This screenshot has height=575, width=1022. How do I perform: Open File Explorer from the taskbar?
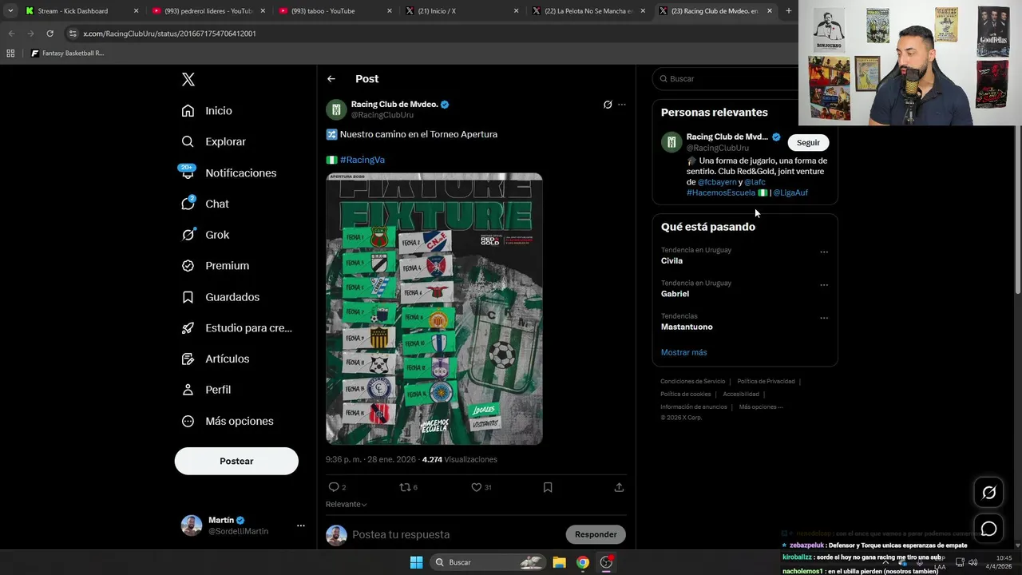pos(559,562)
